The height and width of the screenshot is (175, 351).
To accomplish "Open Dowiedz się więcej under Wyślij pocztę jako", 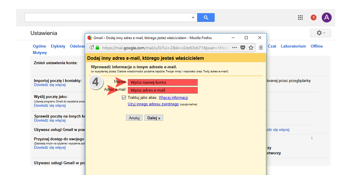I will 50,106.
